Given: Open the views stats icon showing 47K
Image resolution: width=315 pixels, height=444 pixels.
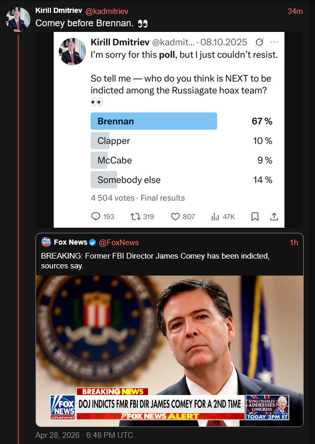Looking at the screenshot, I should [215, 216].
